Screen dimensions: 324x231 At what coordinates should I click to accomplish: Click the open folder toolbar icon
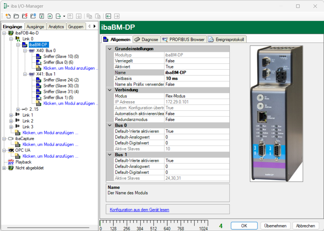[x=16, y=16]
